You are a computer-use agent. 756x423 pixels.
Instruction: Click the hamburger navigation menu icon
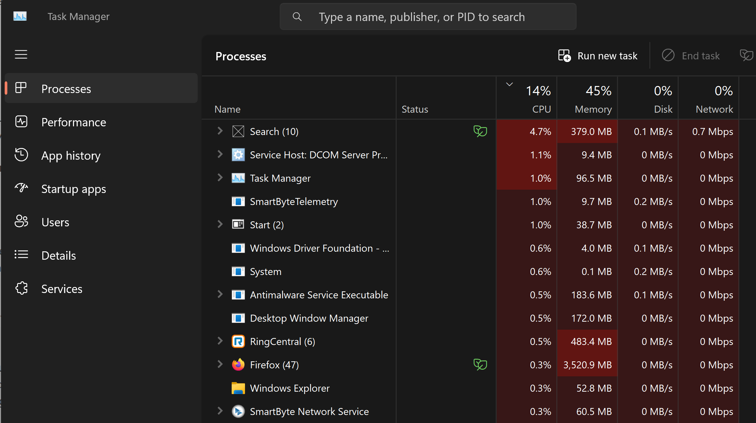(21, 54)
